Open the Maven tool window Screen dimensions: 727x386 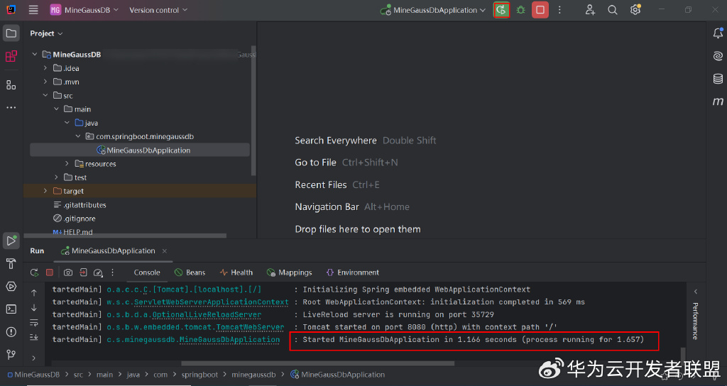[718, 101]
